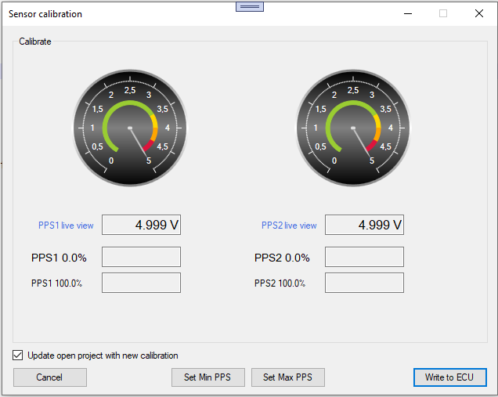Click Set Max PPS button
The height and width of the screenshot is (397, 498).
point(287,377)
